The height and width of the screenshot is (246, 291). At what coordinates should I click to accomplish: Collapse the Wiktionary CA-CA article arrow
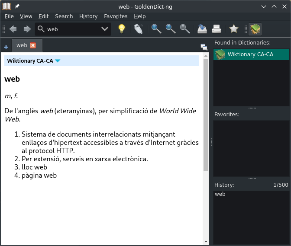point(58,61)
